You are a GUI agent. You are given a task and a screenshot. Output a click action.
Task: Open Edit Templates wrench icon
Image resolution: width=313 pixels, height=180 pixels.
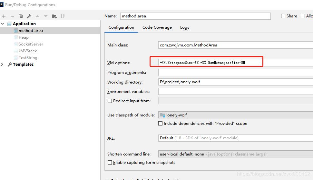29,16
